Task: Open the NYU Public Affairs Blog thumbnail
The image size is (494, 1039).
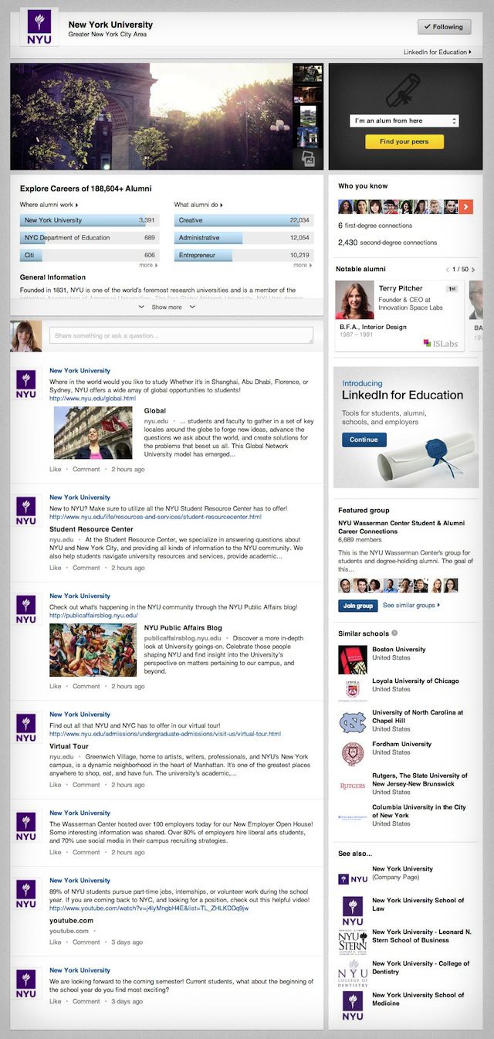Action: [93, 650]
